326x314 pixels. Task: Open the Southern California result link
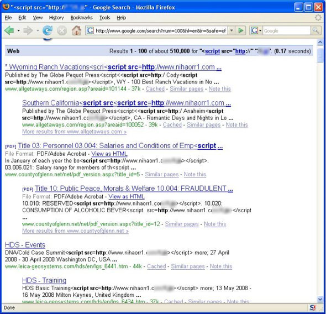[127, 103]
